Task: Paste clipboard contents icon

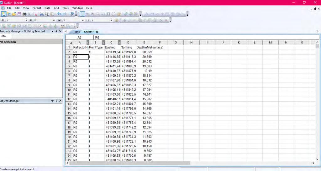Action: click(52, 14)
